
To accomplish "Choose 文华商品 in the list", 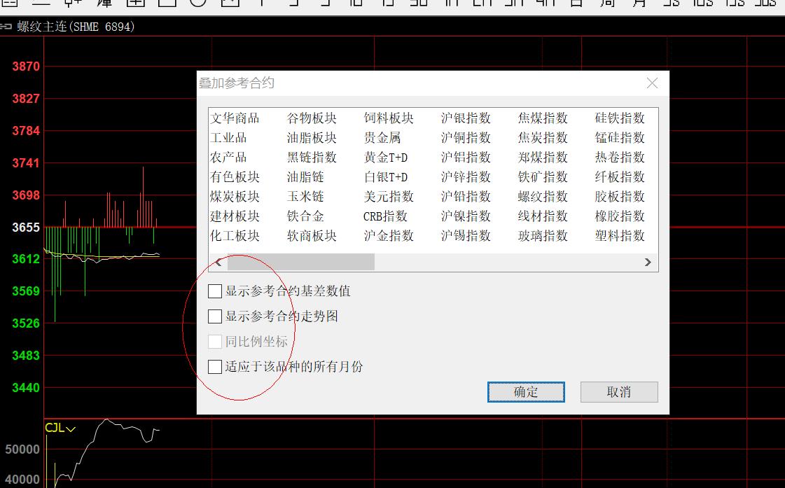I will [235, 118].
